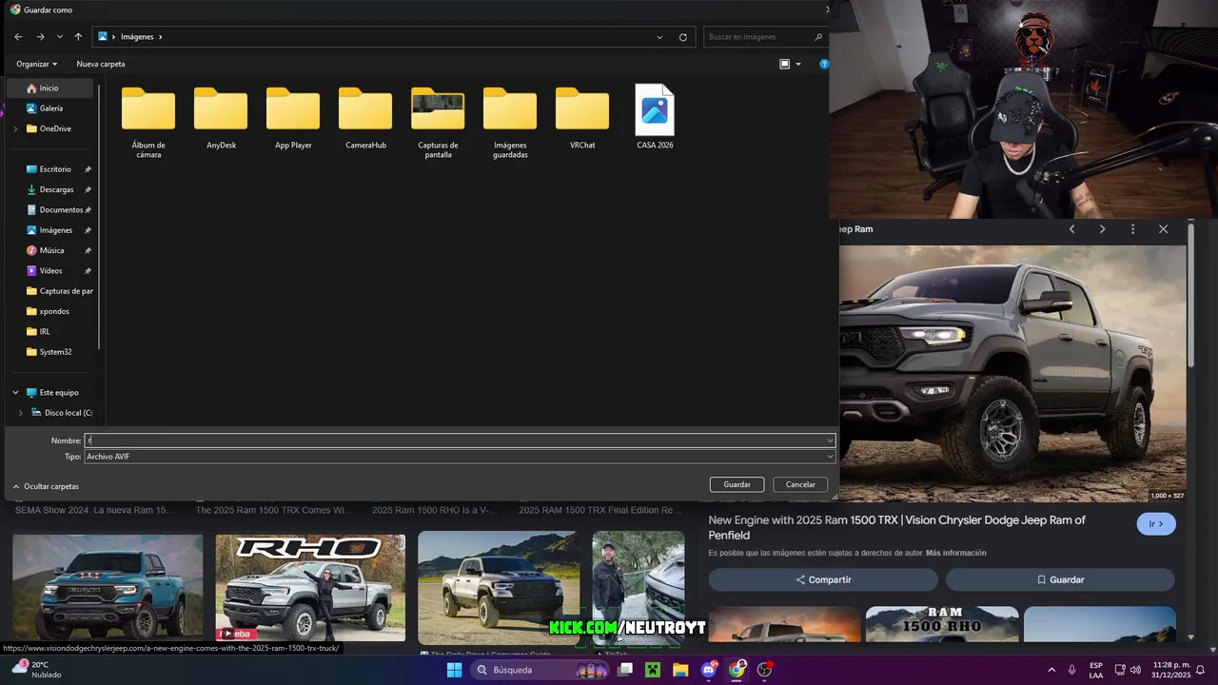Open the RHO truck thumbnail

coord(310,587)
